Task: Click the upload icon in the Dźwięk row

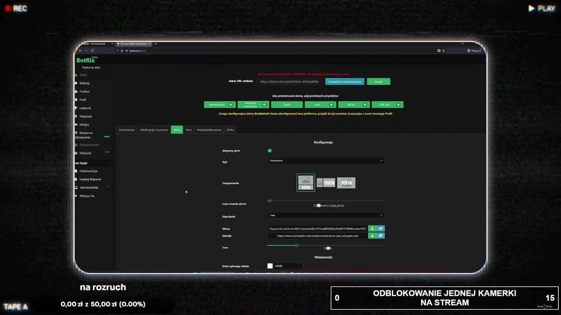Action: pyautogui.click(x=372, y=236)
